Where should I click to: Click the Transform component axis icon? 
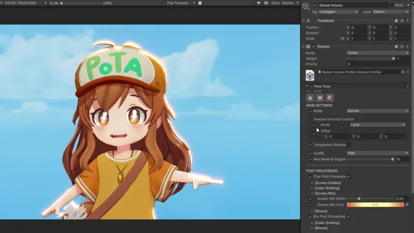pyautogui.click(x=308, y=21)
